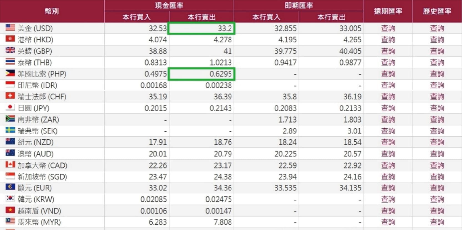
Task: Open 歷史匯率 查詢 for 加拿大幣 (CAD)
Action: tap(437, 165)
